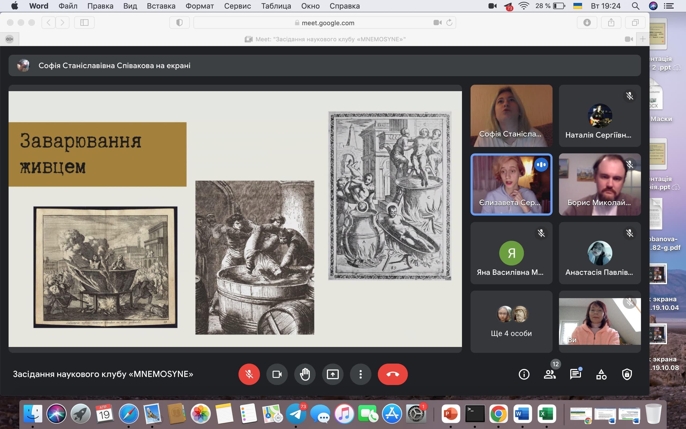Show the participants list panel

[549, 374]
